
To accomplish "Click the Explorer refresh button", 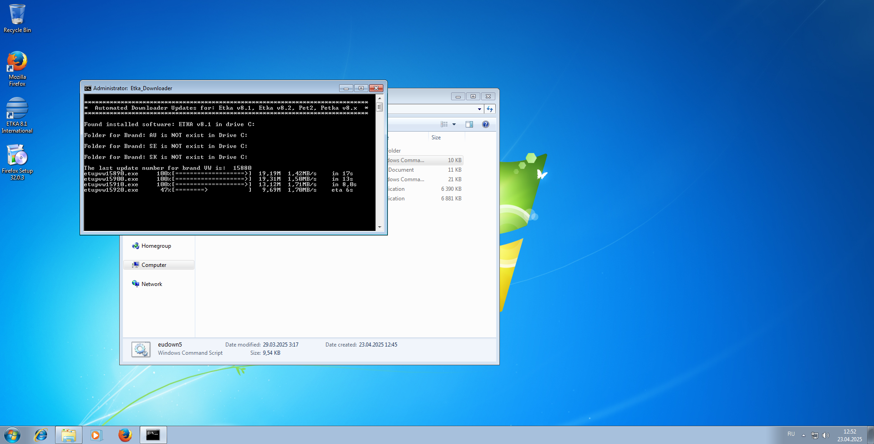I will [490, 109].
